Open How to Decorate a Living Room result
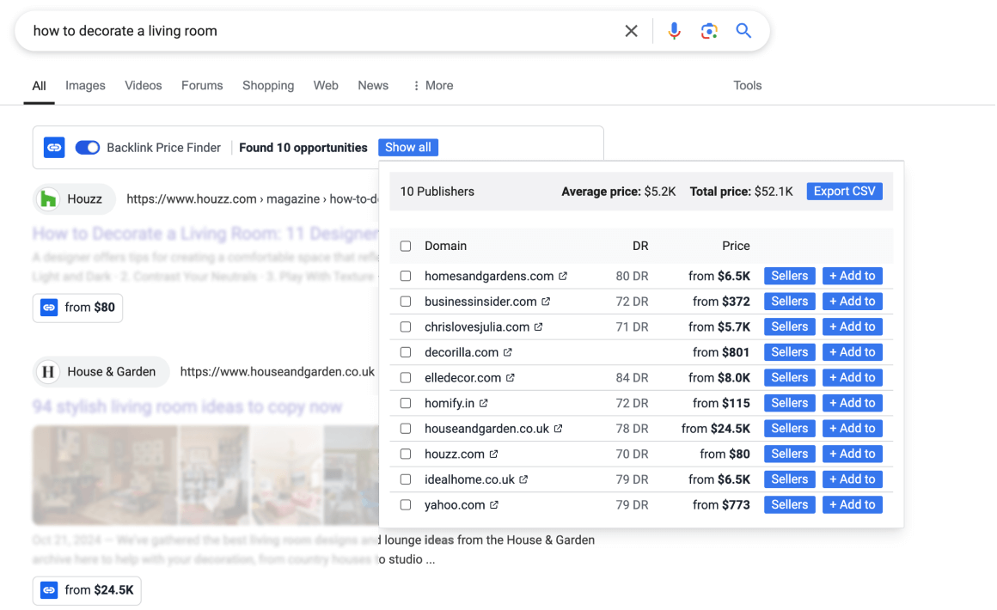 (205, 234)
